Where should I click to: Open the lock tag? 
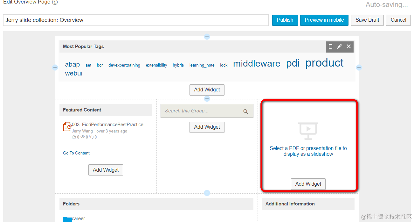(224, 65)
